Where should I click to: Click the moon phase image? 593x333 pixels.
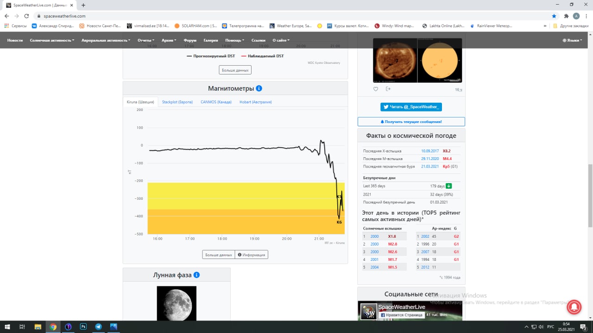(177, 303)
